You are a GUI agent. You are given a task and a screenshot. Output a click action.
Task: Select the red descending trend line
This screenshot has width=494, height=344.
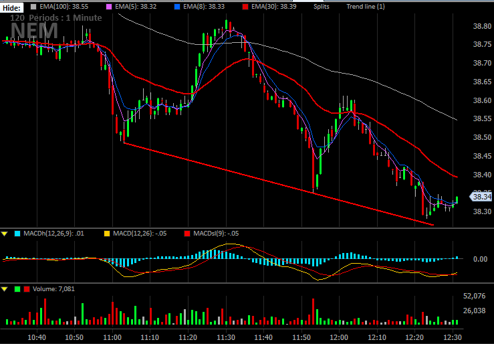pos(279,184)
